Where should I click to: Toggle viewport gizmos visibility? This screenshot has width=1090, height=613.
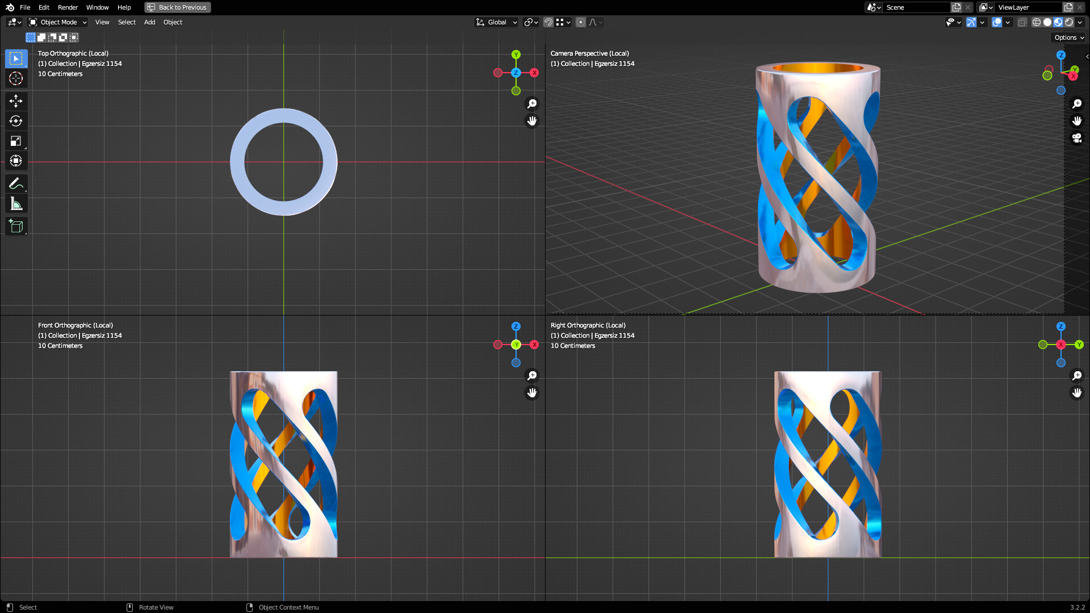pos(971,22)
